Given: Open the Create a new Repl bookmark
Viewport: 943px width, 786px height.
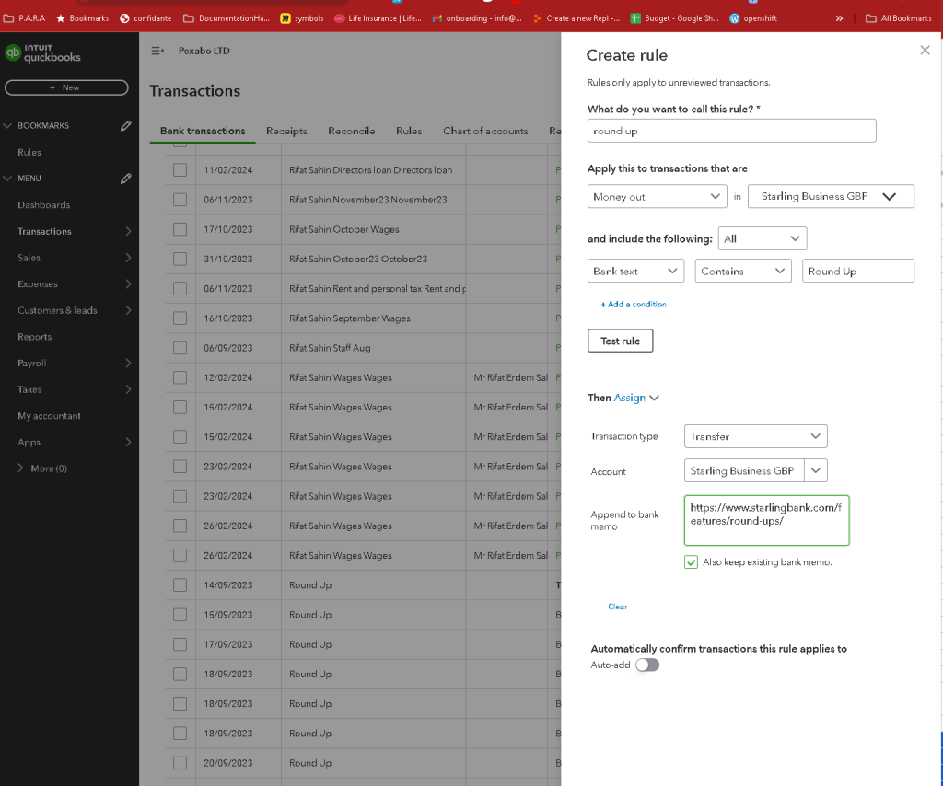Looking at the screenshot, I should coord(576,18).
